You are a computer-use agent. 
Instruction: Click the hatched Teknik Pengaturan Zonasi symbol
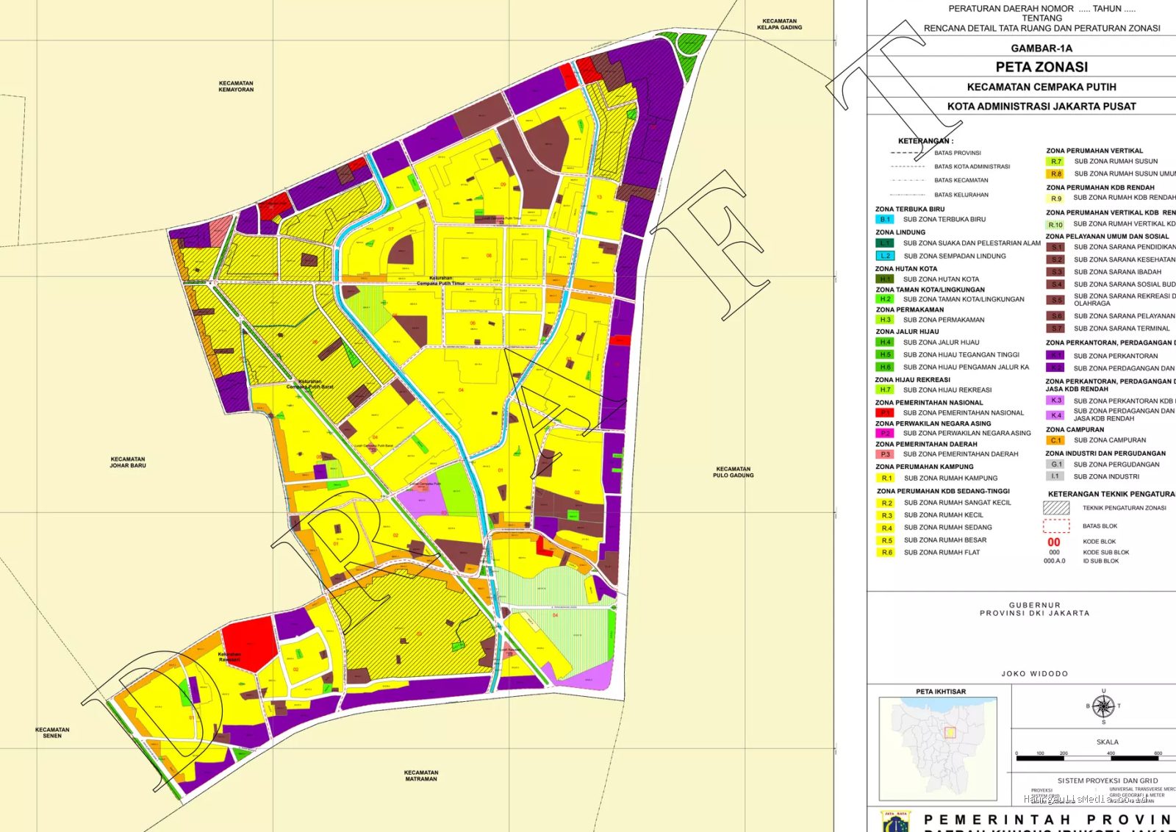pyautogui.click(x=1056, y=508)
